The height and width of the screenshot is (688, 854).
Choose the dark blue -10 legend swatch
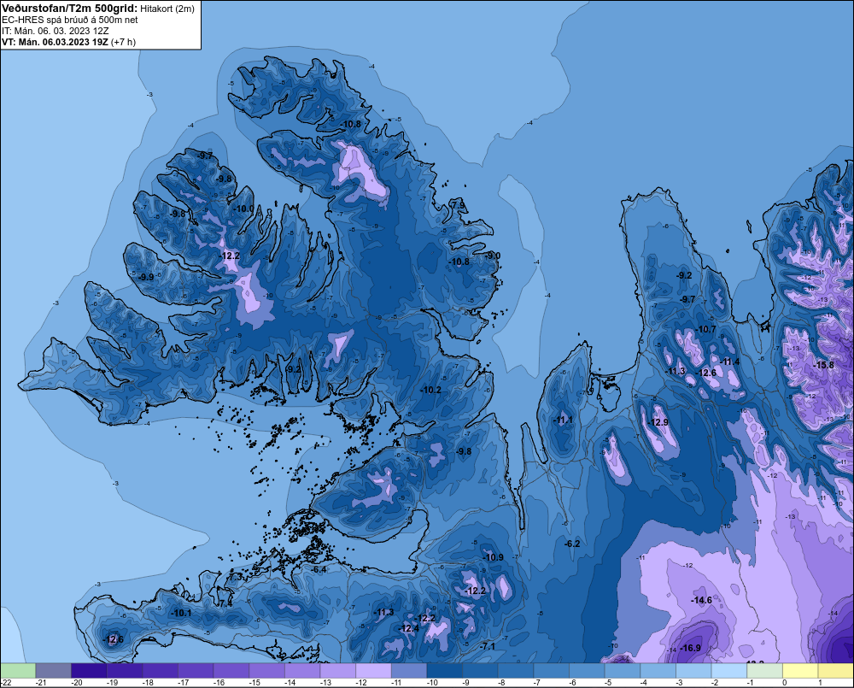444,671
